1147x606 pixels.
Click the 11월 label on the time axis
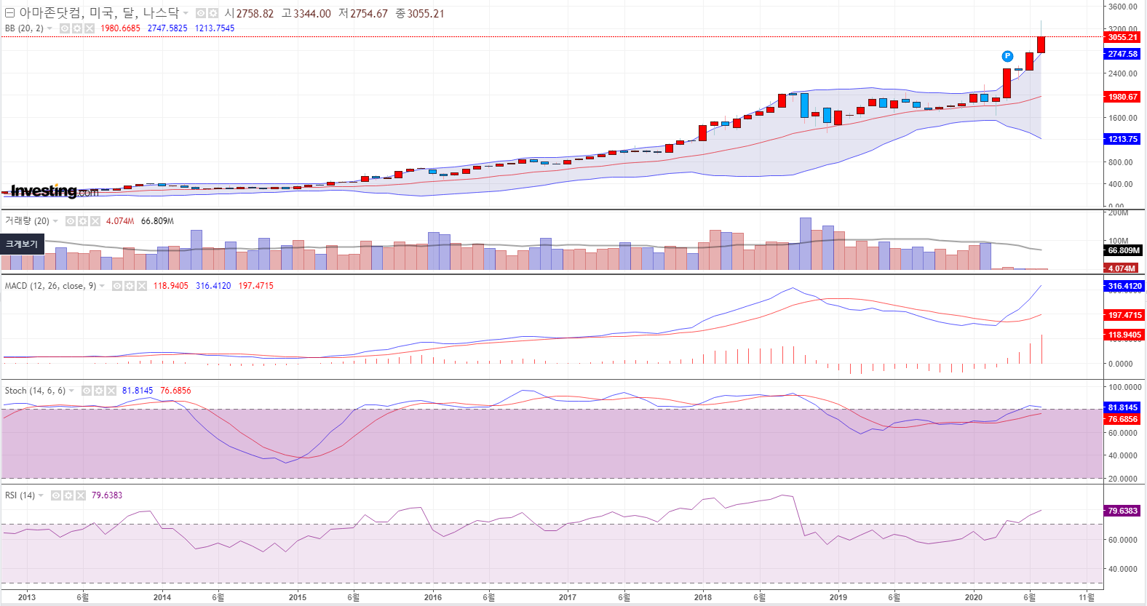(x=1087, y=597)
